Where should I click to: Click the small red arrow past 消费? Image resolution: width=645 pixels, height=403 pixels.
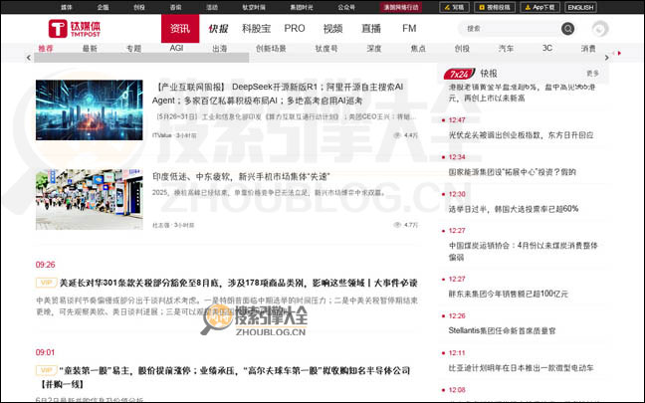[619, 53]
